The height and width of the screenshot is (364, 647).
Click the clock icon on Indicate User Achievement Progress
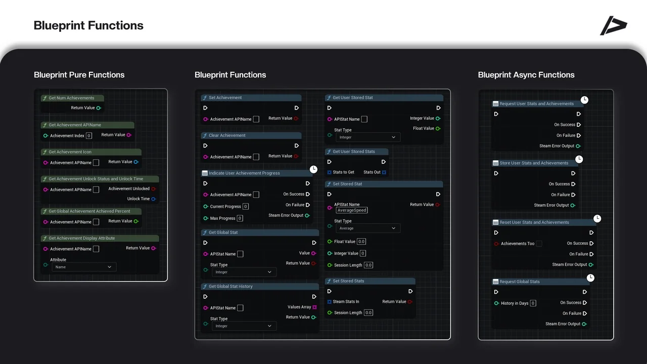(x=313, y=169)
